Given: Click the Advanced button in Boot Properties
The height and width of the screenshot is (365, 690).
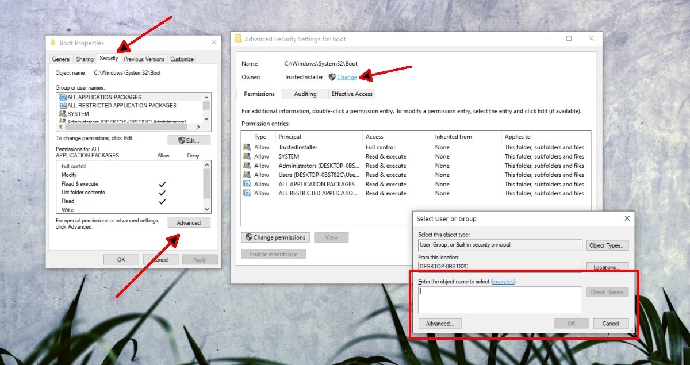Looking at the screenshot, I should click(189, 223).
